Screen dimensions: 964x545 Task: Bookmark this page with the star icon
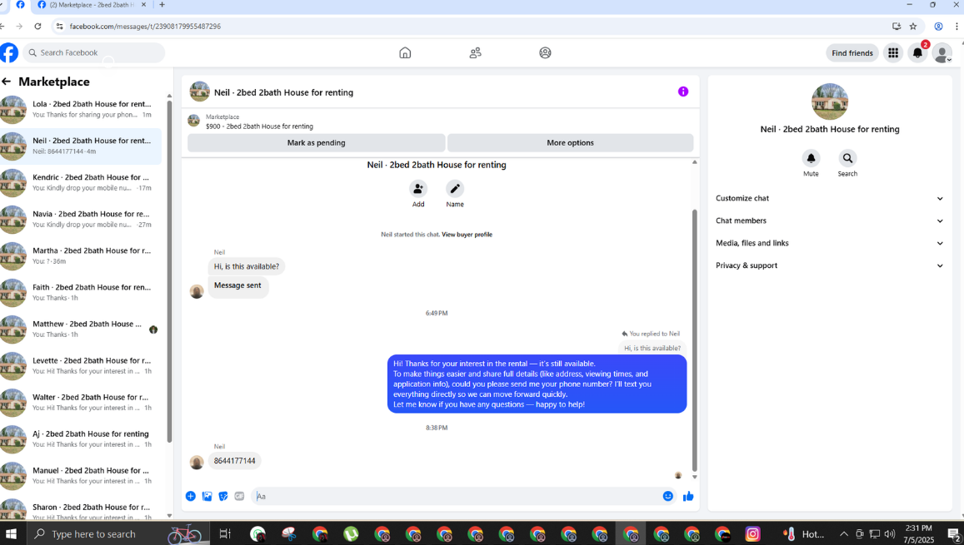pyautogui.click(x=913, y=27)
